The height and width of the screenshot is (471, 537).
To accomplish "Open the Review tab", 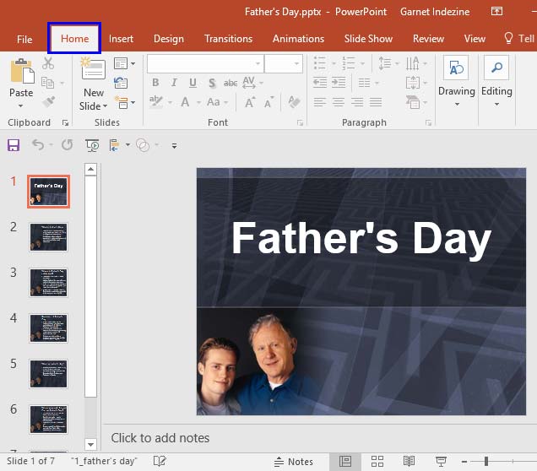I will click(428, 39).
